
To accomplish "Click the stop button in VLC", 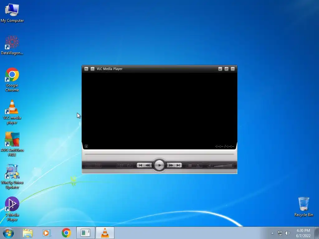I will (x=190, y=166).
